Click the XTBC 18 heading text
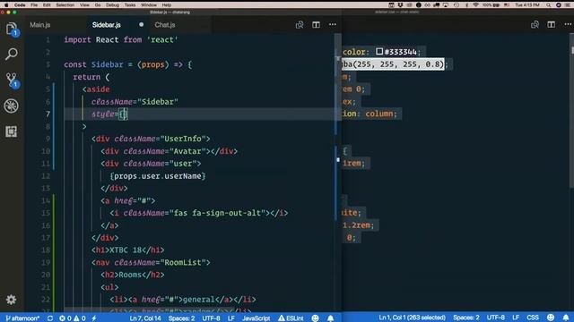 tap(126, 250)
